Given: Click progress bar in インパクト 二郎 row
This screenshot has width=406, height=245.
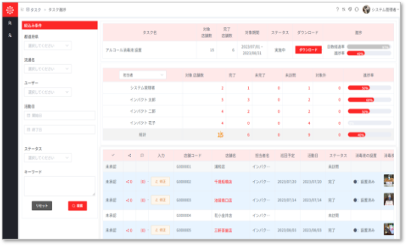Looking at the screenshot, I should coord(369,112).
